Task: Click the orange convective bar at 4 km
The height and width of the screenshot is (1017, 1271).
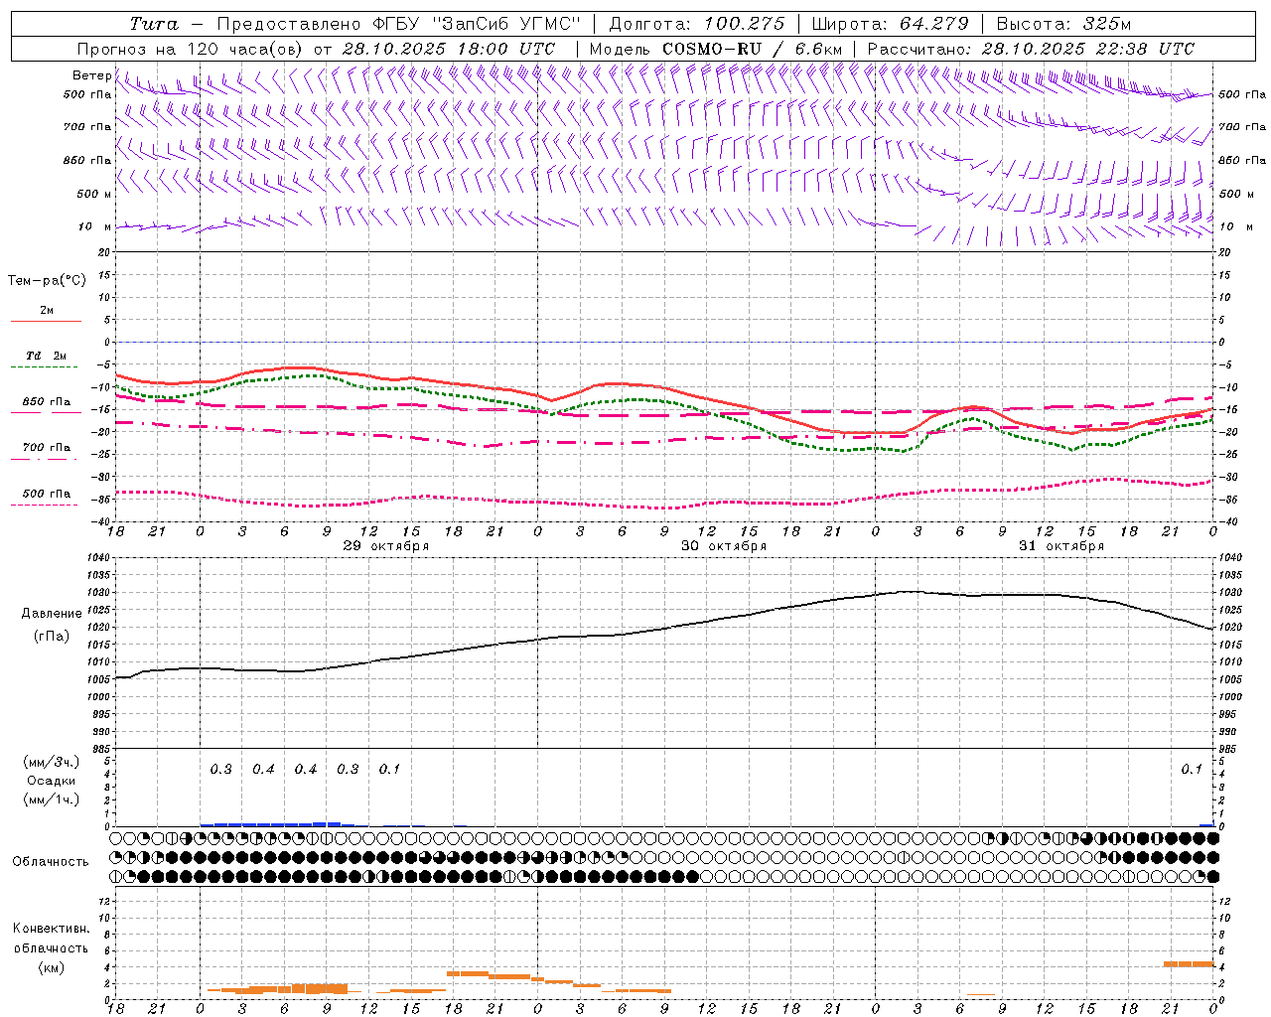Action: (1189, 963)
